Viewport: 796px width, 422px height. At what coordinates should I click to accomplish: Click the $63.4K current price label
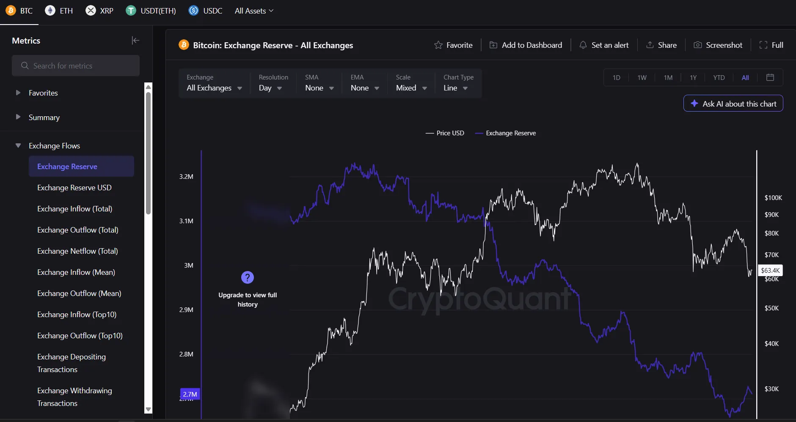point(770,270)
